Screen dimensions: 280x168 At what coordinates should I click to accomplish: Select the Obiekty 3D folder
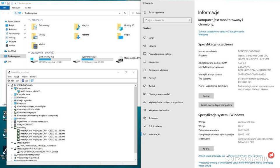coord(120,26)
